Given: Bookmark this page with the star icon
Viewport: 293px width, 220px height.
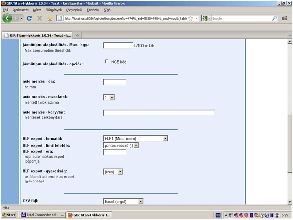Looking at the screenshot, I should click(191, 18).
